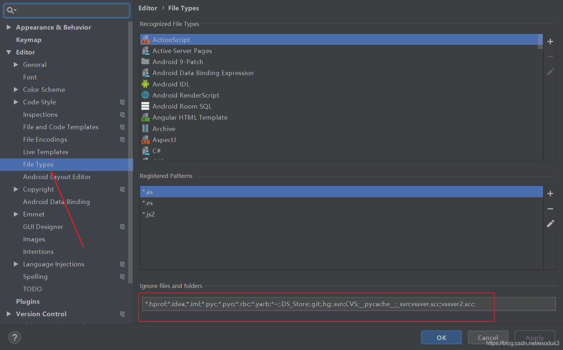563x350 pixels.
Task: Collapse the Editor section
Action: pos(9,52)
